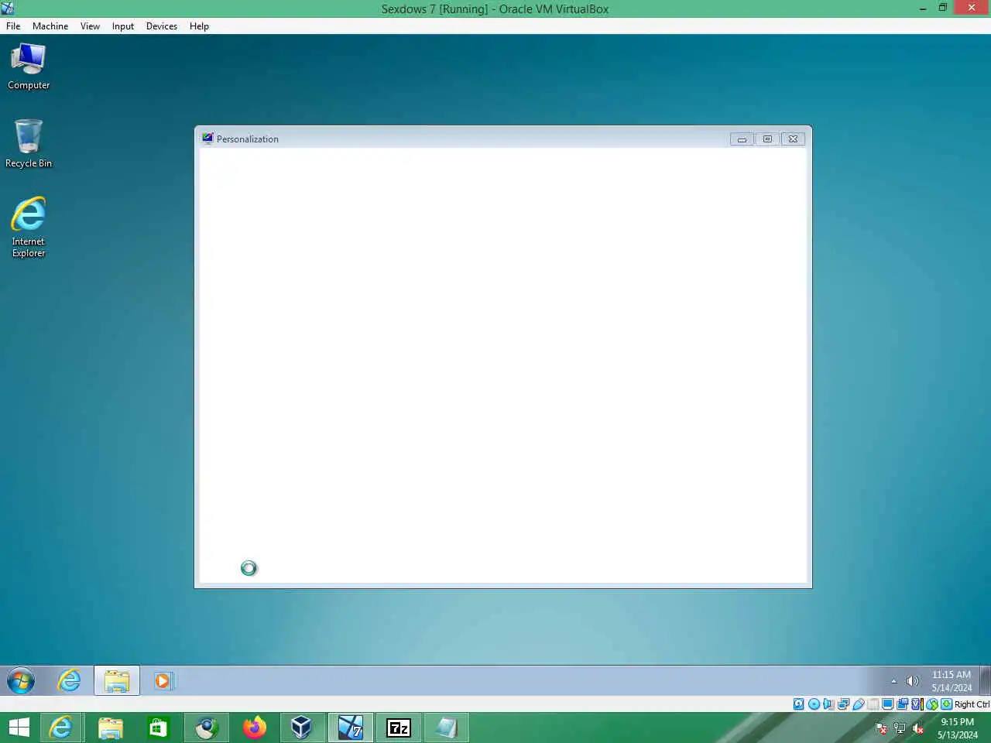Image resolution: width=991 pixels, height=743 pixels.
Task: Click guest Show desktop strip
Action: 985,681
